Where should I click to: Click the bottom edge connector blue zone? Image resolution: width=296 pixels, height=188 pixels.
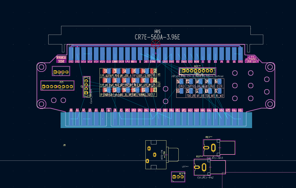[156, 120]
